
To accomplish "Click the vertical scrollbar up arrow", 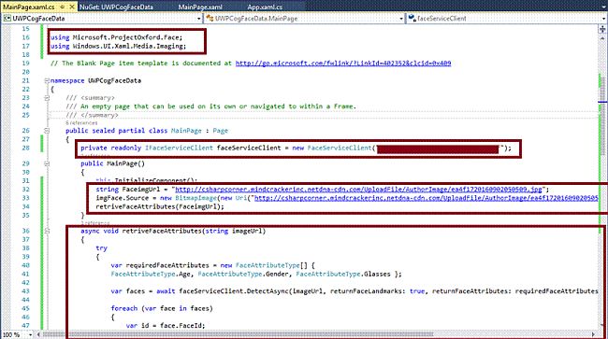I will 602,38.
